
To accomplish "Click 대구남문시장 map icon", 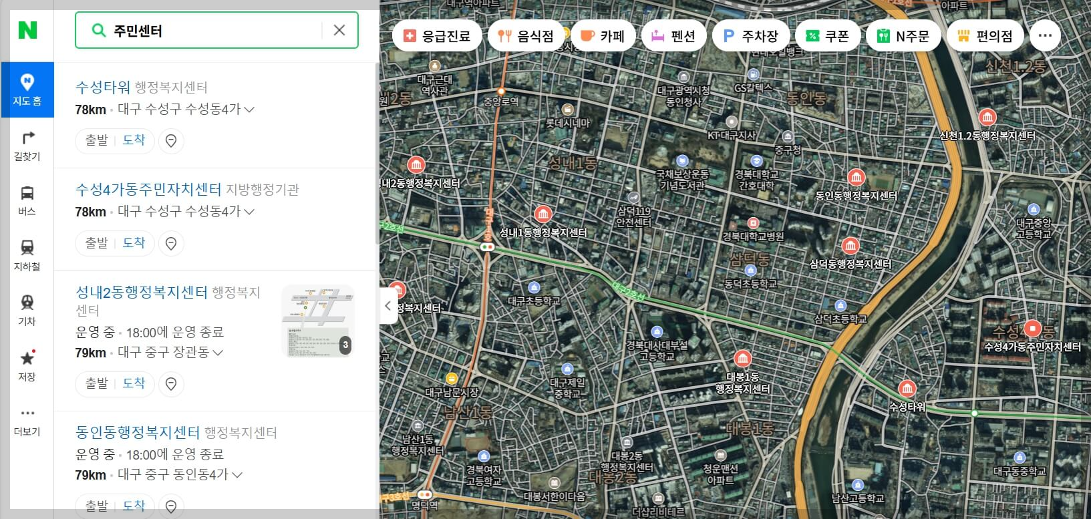I will tap(452, 379).
